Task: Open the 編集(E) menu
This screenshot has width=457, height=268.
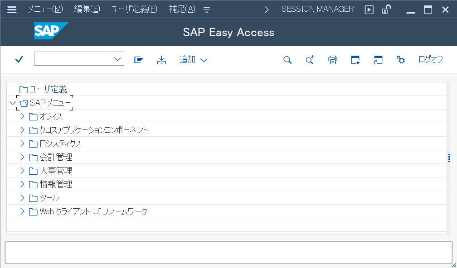Action: (x=88, y=9)
